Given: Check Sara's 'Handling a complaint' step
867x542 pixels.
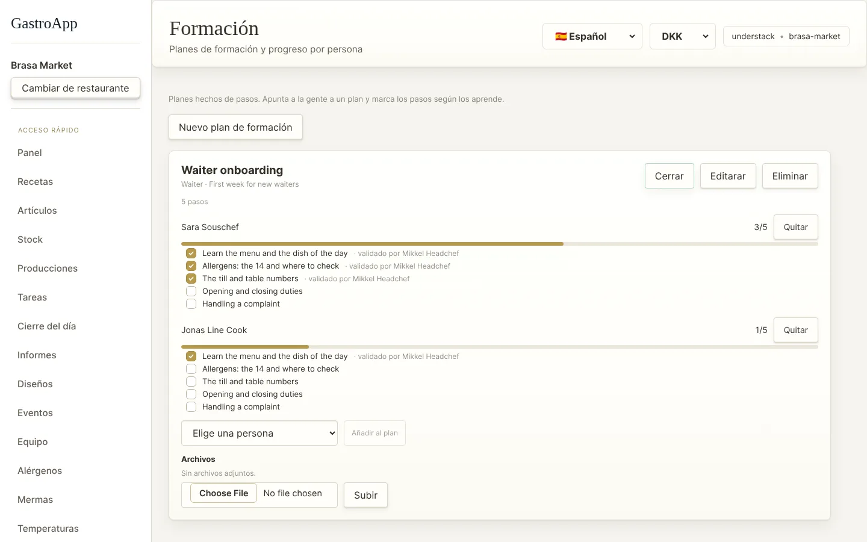Looking at the screenshot, I should point(191,304).
